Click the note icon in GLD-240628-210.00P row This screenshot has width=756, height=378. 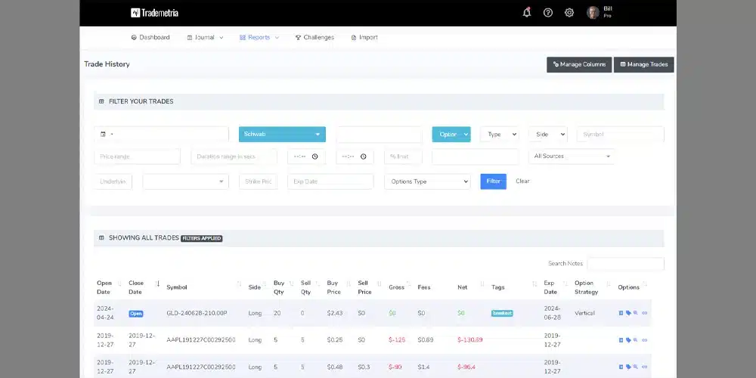tap(621, 313)
